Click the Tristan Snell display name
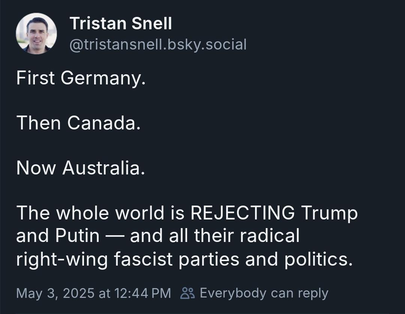The width and height of the screenshot is (405, 314). coord(121,23)
